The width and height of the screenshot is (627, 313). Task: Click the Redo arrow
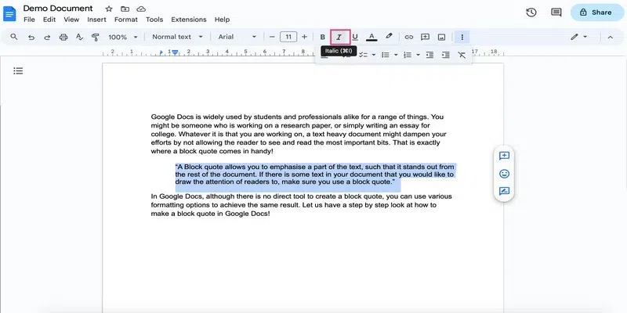[x=47, y=37]
